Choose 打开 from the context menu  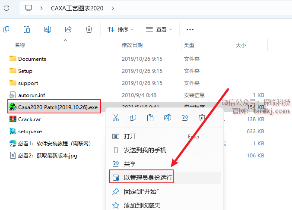[x=165, y=136]
